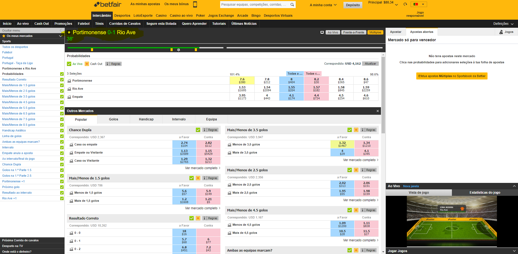The image size is (518, 254).
Task: Open the language flag dropdown
Action: point(419,4)
